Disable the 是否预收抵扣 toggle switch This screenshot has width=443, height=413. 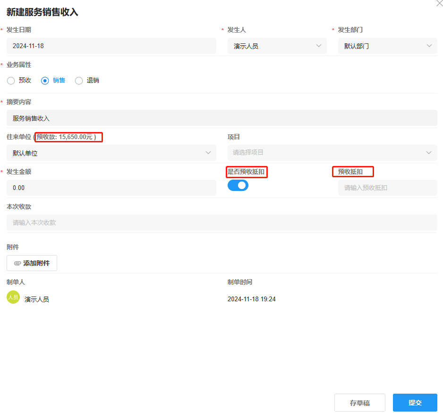[238, 185]
